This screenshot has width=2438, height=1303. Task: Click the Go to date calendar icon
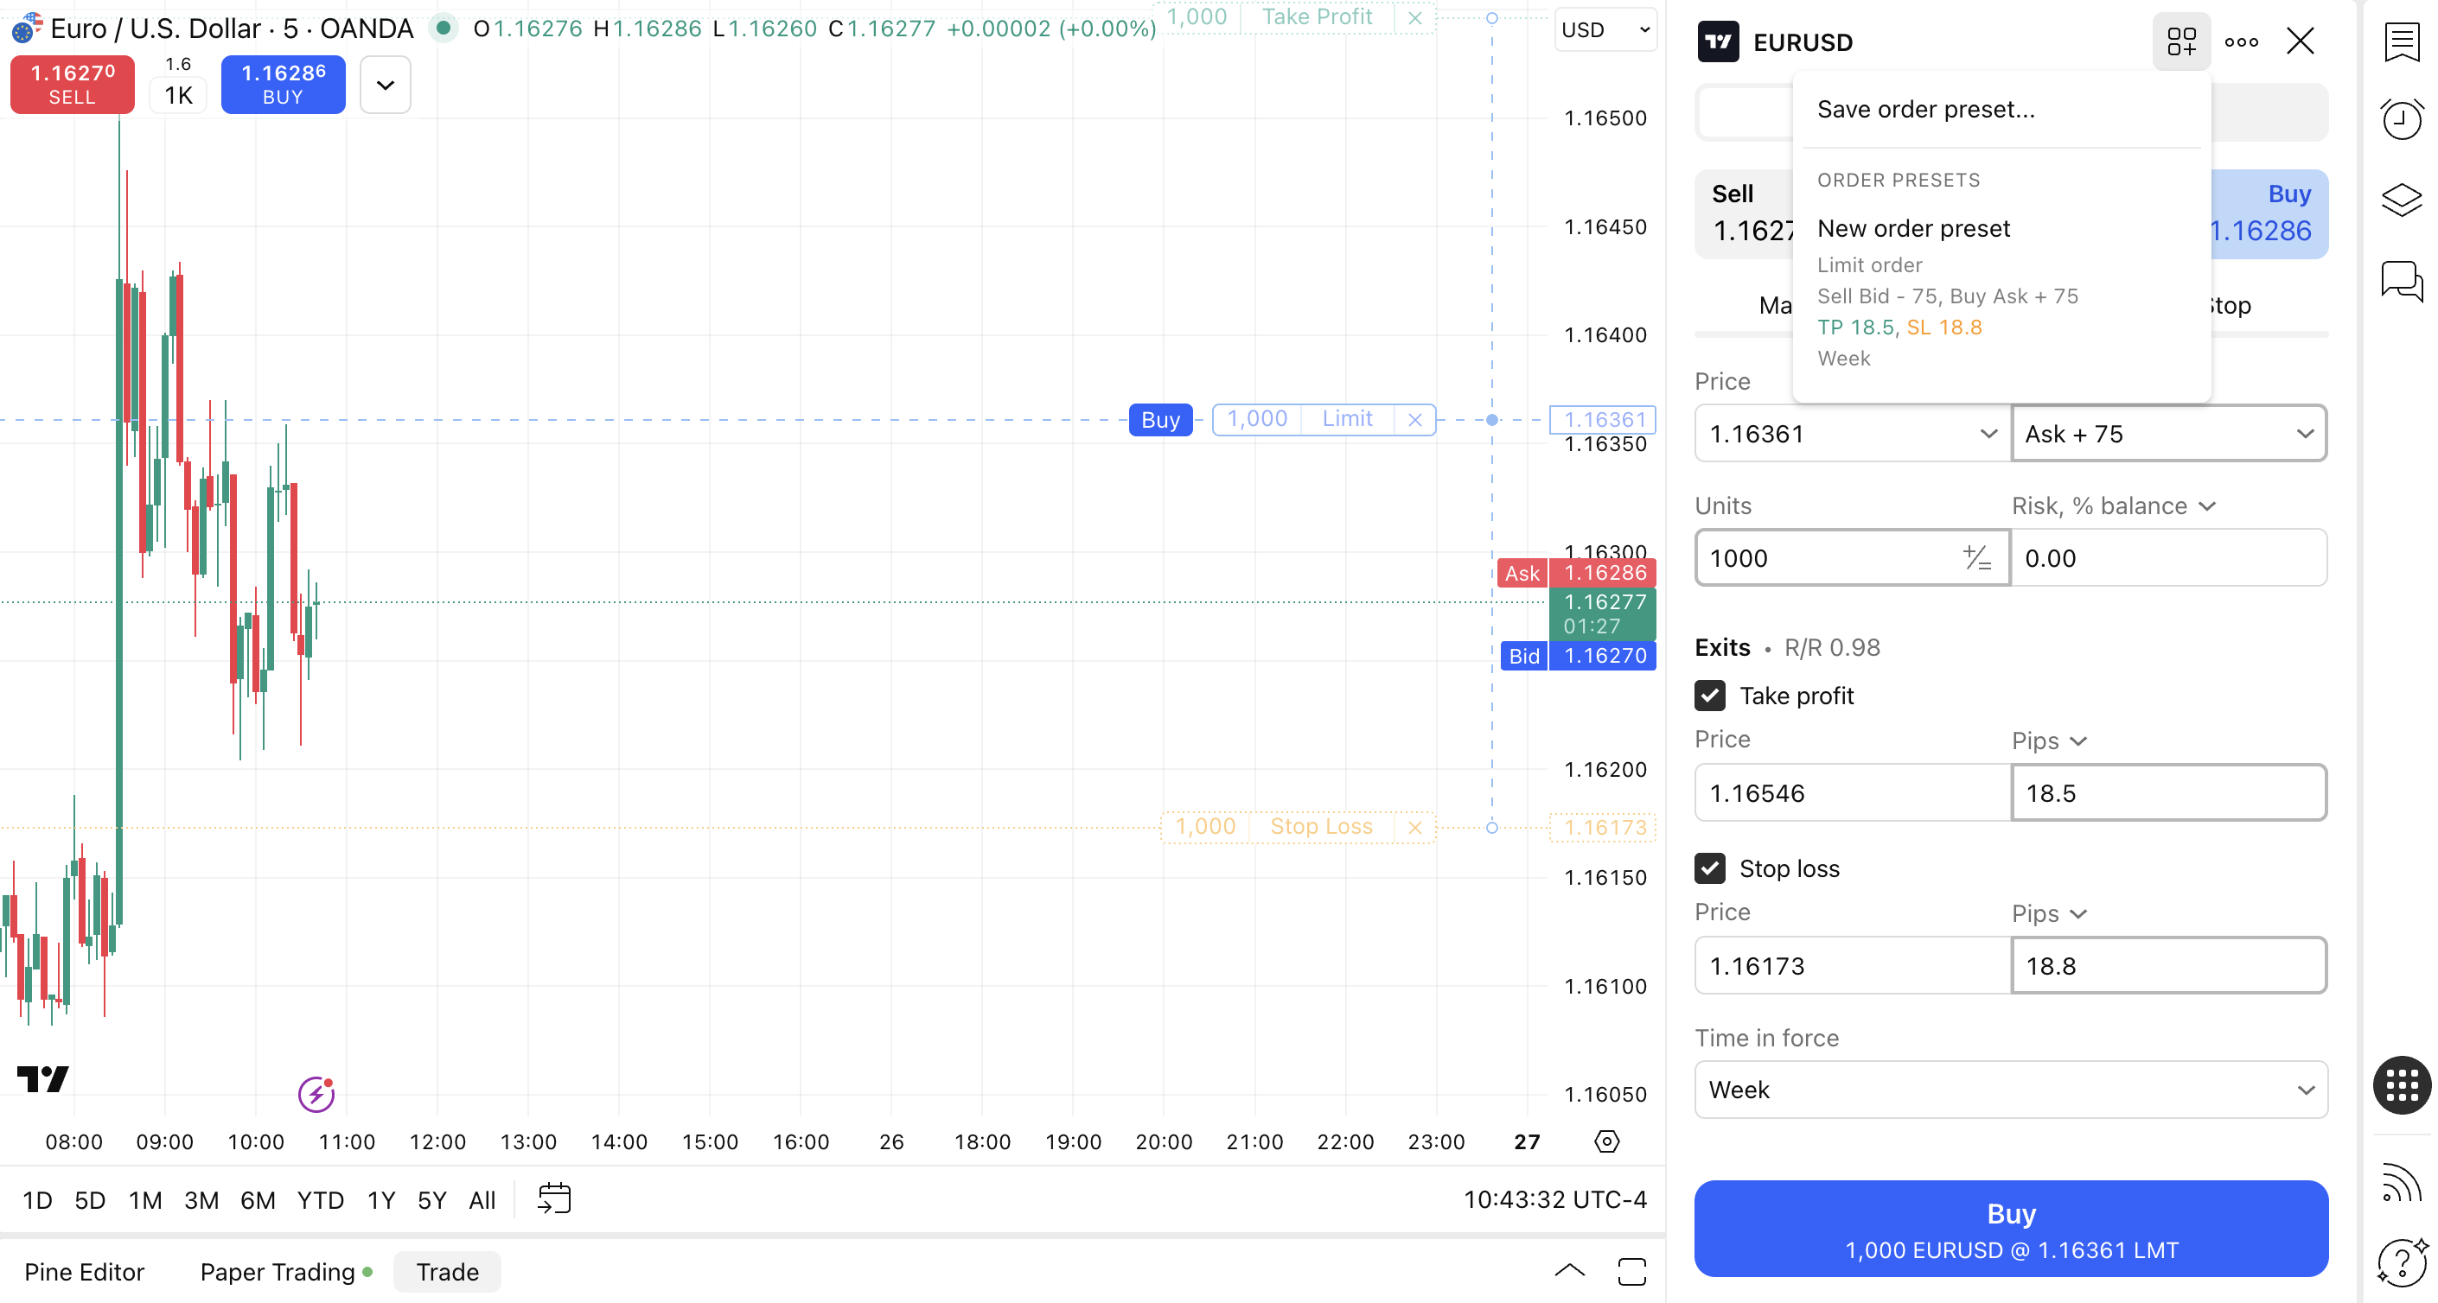553,1198
